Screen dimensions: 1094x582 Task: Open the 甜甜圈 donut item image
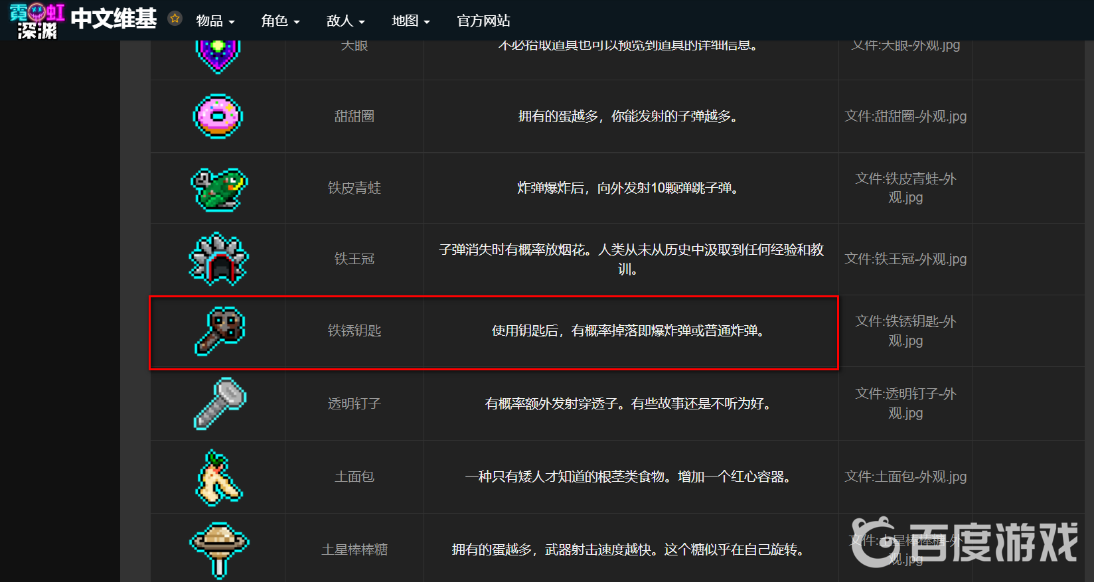[x=218, y=116]
